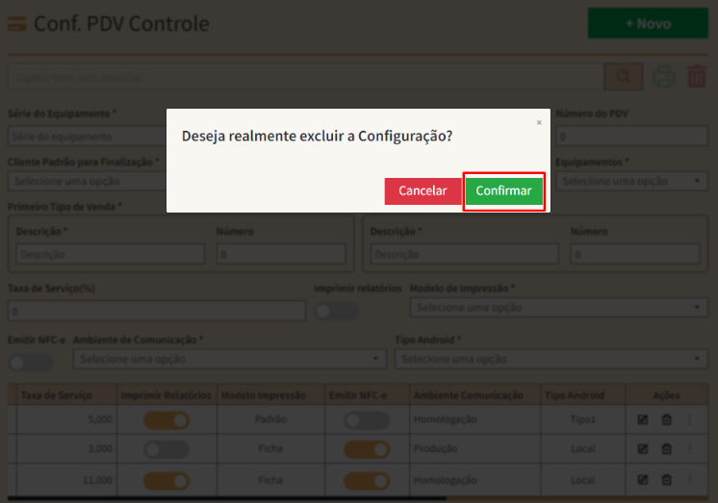Toggle Emitir NFC-e in the 5,000 row
Image resolution: width=718 pixels, height=503 pixels.
tap(367, 420)
